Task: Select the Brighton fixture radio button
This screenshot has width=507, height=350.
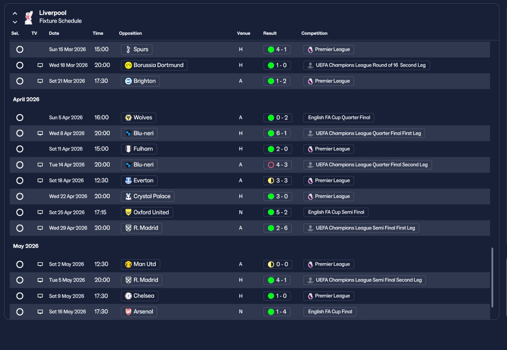Action: (20, 81)
